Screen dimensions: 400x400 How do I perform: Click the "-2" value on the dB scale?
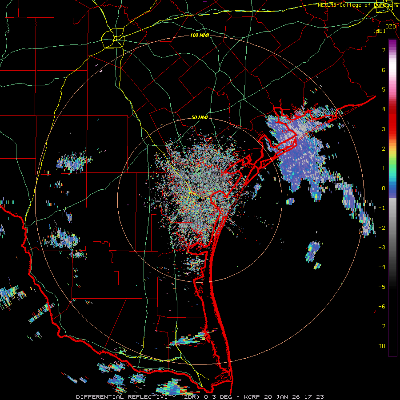(x=382, y=228)
